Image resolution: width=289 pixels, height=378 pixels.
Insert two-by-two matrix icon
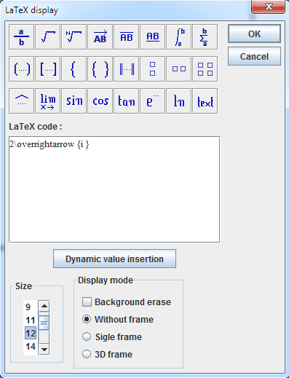205,69
